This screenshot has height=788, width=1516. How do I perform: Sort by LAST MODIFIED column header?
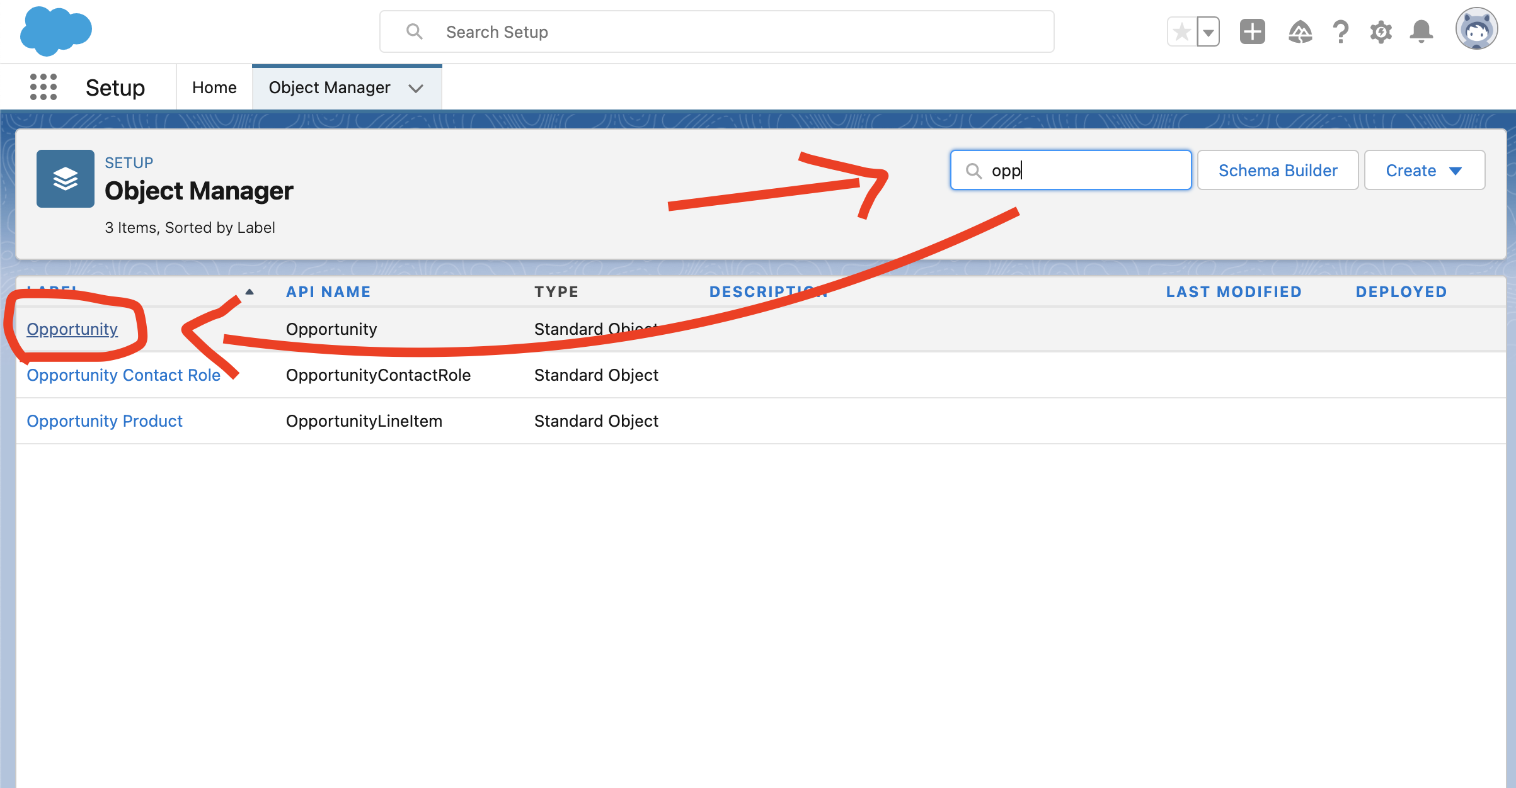point(1234,291)
